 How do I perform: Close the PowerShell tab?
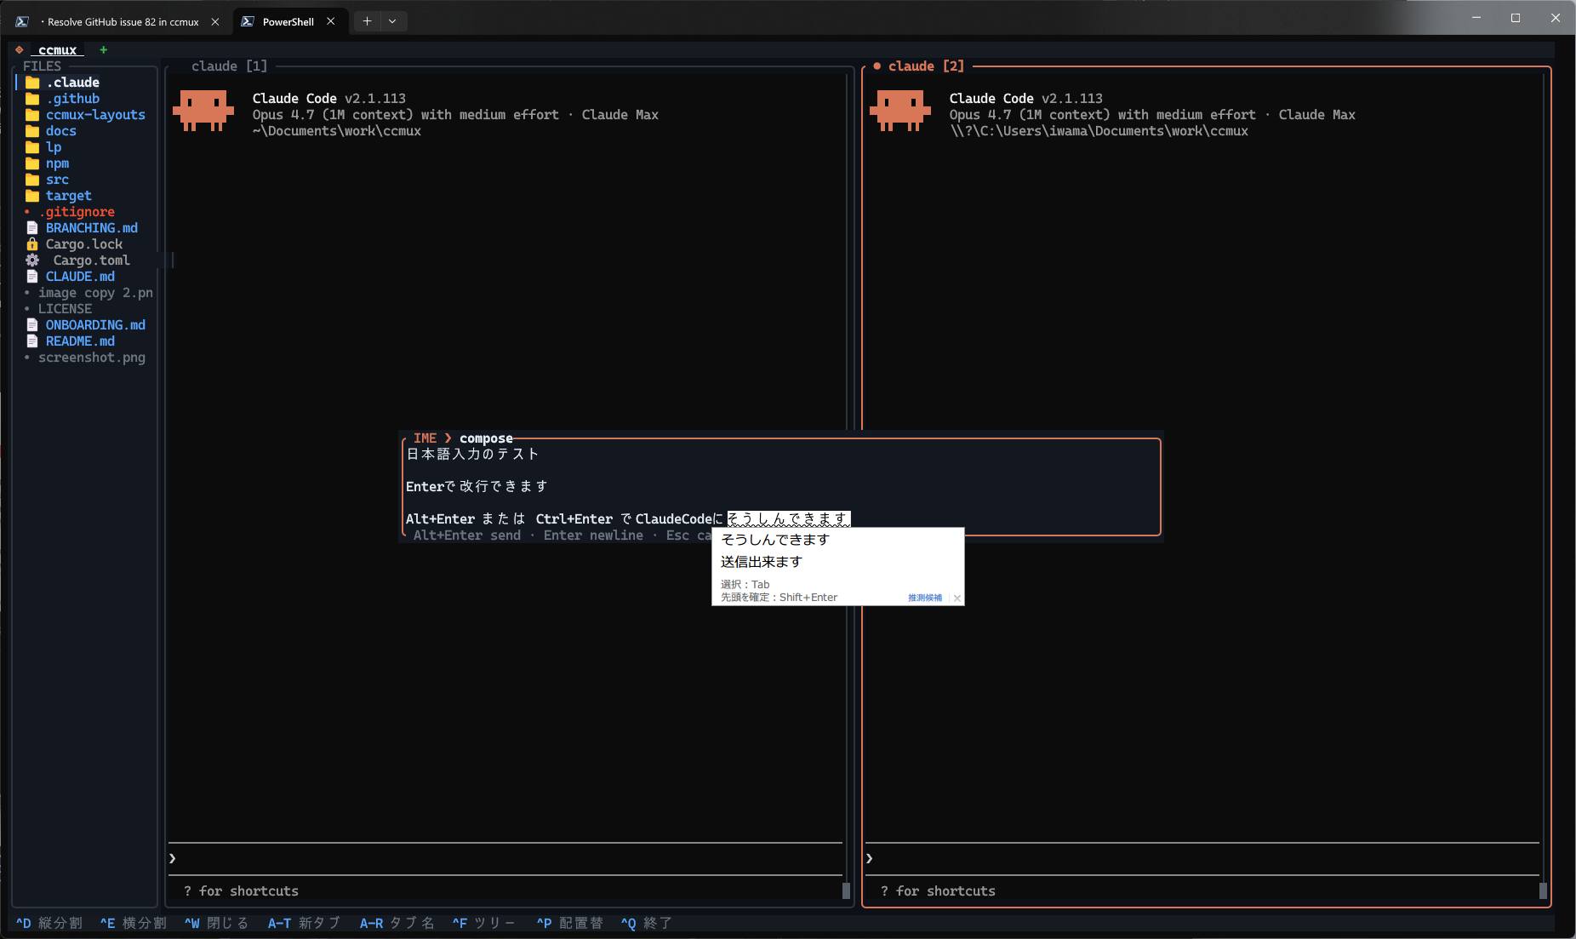(331, 22)
